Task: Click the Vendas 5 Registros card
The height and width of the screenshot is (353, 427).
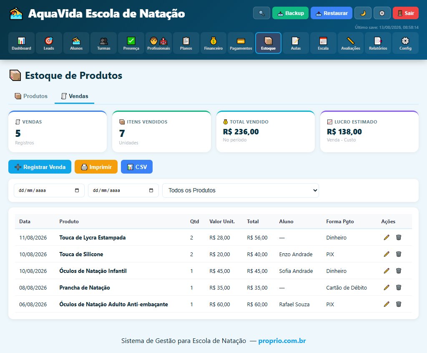Action: pos(58,132)
